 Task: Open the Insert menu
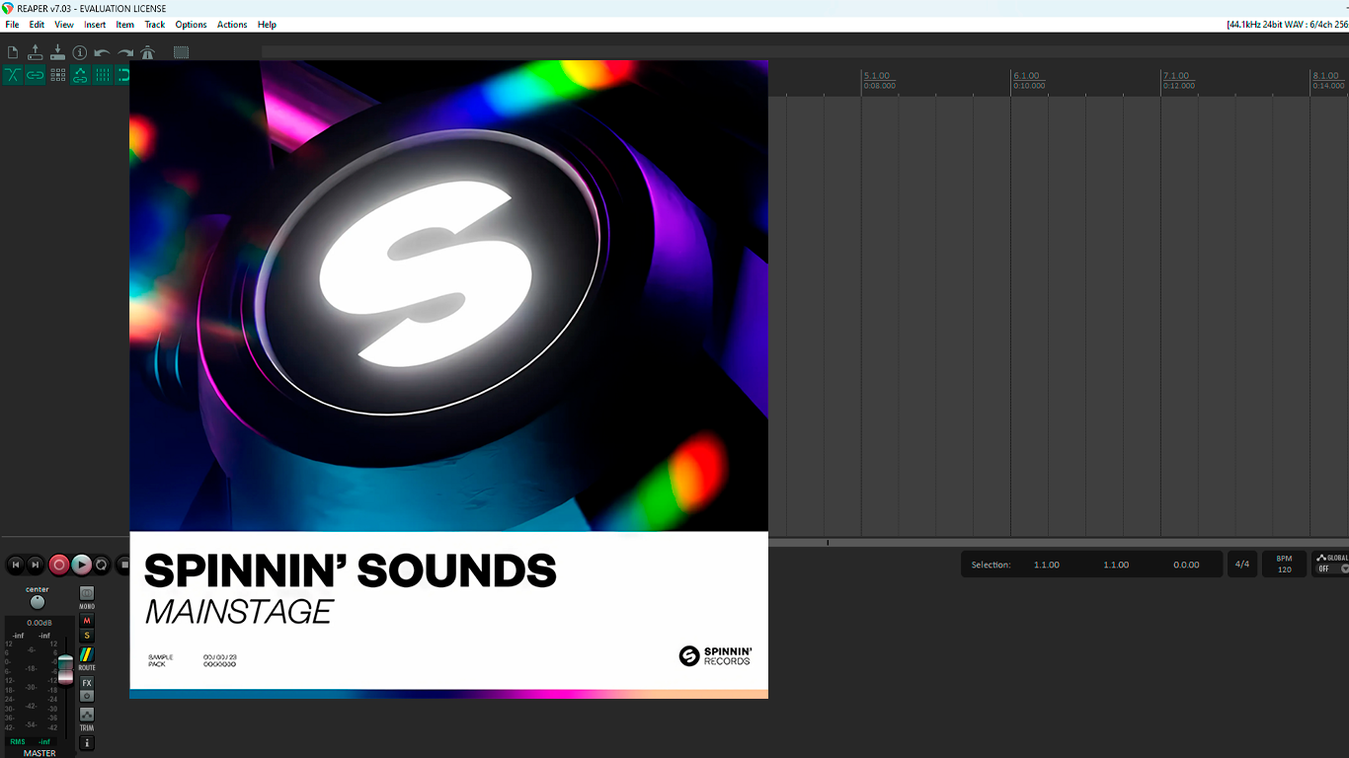pos(95,25)
